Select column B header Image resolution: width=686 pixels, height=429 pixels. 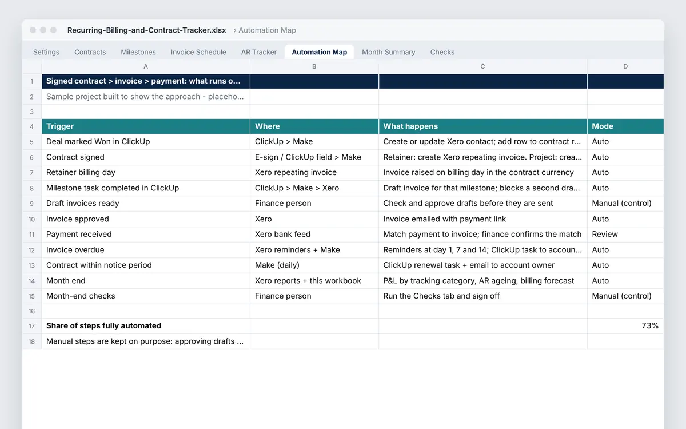[x=314, y=66]
